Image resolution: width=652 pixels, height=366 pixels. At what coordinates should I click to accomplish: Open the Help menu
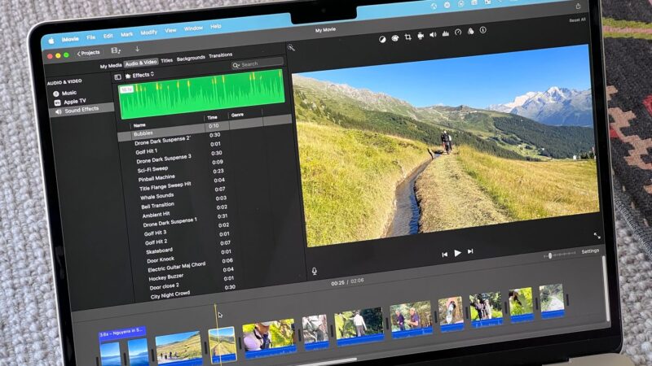pyautogui.click(x=216, y=26)
